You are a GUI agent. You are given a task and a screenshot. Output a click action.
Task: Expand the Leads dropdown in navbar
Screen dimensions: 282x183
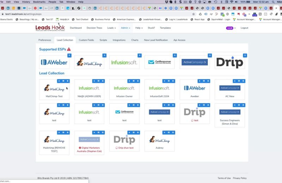tap(111, 28)
